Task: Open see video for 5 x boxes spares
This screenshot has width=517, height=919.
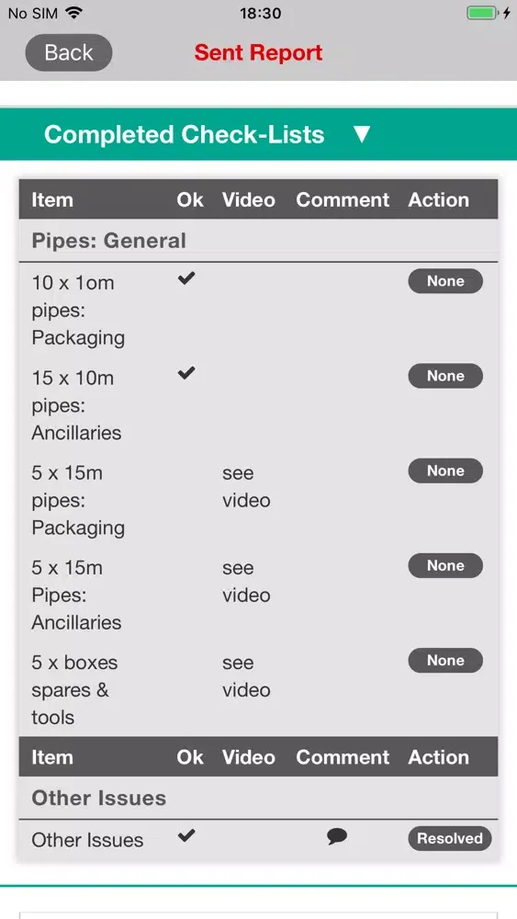Action: coord(246,676)
